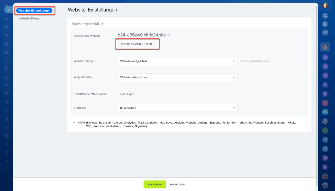Image resolution: width=335 pixels, height=191 pixels.
Task: Open the shopping cart icon in sidebar
Action: click(7, 136)
